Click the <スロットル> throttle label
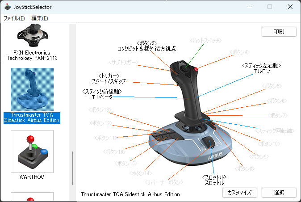This screenshot has height=202, width=301. [x=214, y=180]
